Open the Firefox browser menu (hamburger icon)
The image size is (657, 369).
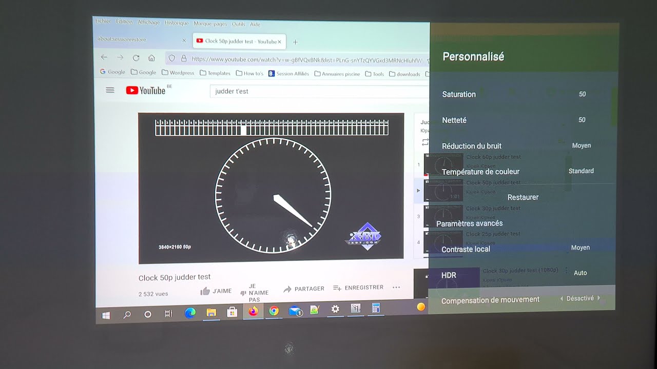point(110,90)
